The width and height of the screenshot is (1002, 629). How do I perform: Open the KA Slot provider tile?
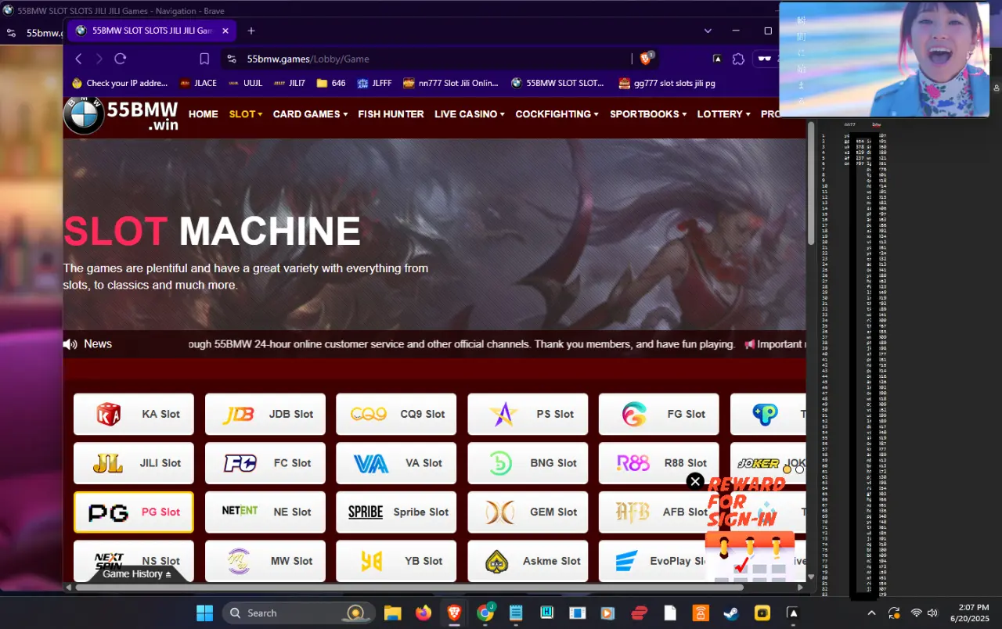[x=134, y=414]
